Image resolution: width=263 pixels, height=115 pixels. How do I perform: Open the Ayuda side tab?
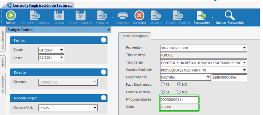click(x=3, y=62)
